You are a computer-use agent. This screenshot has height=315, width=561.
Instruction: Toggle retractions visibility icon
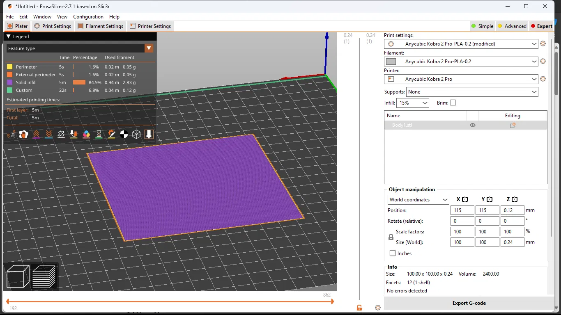pyautogui.click(x=36, y=134)
